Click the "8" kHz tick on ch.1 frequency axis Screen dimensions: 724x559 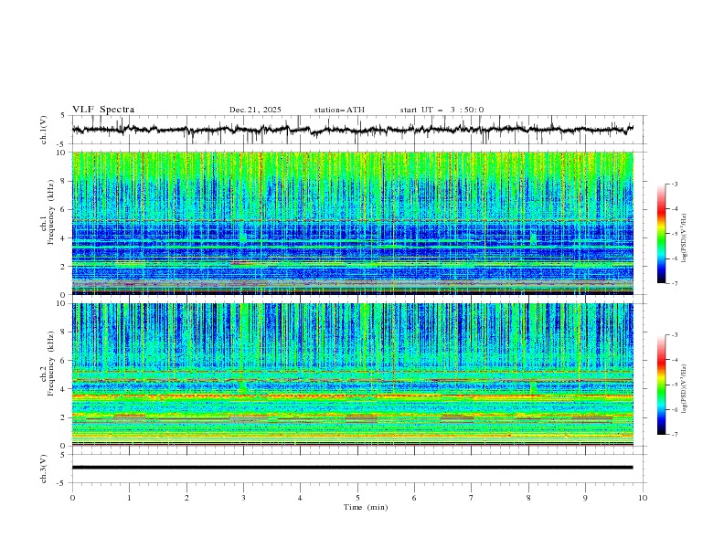point(64,181)
